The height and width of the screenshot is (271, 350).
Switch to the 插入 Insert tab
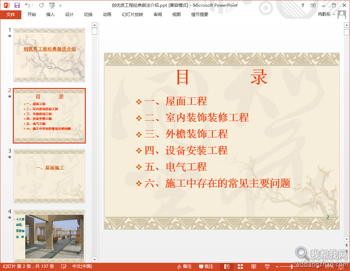51,15
